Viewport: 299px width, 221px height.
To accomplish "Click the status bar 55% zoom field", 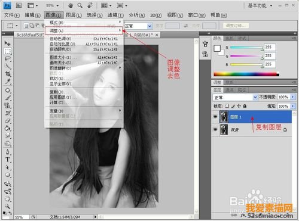I will click(x=22, y=217).
